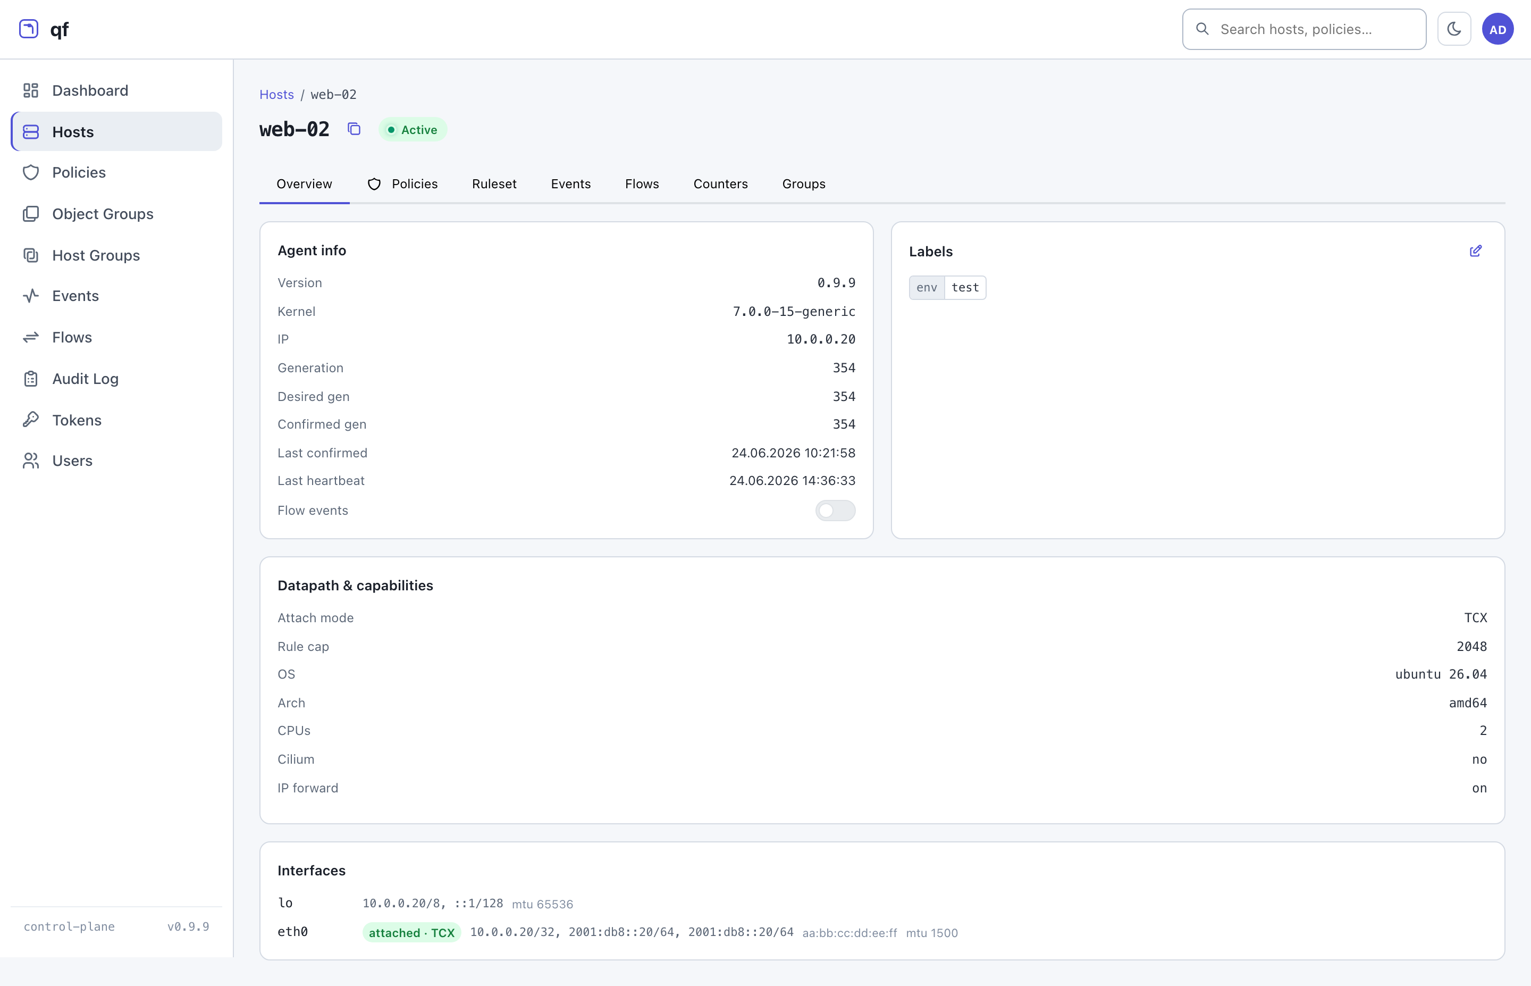Select Hosts in the sidebar
The height and width of the screenshot is (986, 1531).
pyautogui.click(x=116, y=132)
